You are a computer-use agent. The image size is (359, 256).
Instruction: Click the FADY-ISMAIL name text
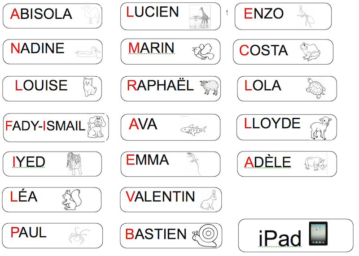point(45,126)
